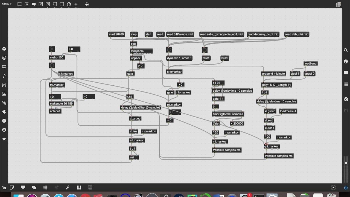Viewport: 350px width, 197px height.
Task: Click the 'read satie_gymnopedie_no1.mid' message
Action: point(221,34)
